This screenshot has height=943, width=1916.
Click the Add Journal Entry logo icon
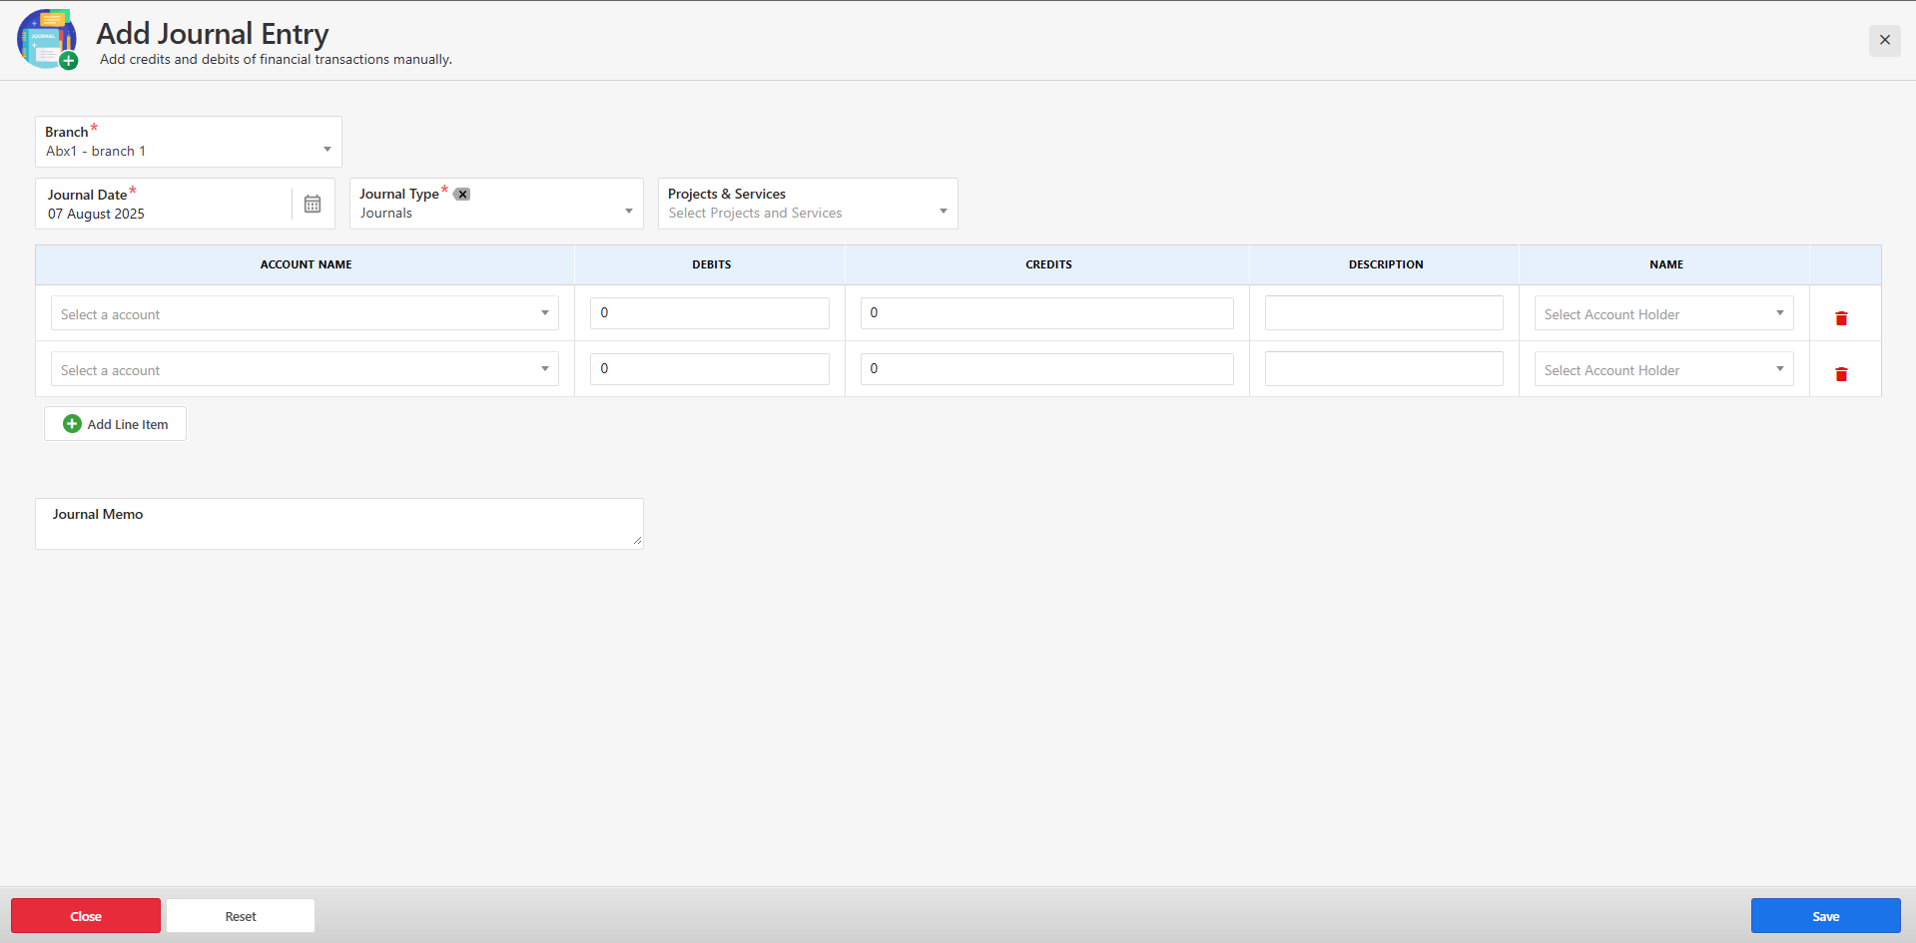tap(47, 40)
